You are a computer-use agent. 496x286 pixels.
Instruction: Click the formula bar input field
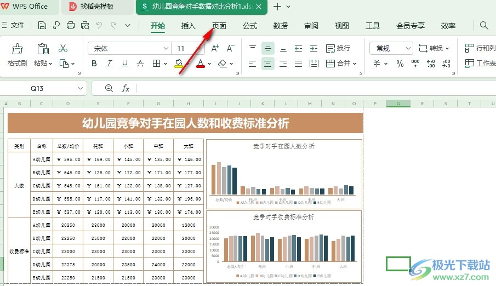pyautogui.click(x=316, y=88)
